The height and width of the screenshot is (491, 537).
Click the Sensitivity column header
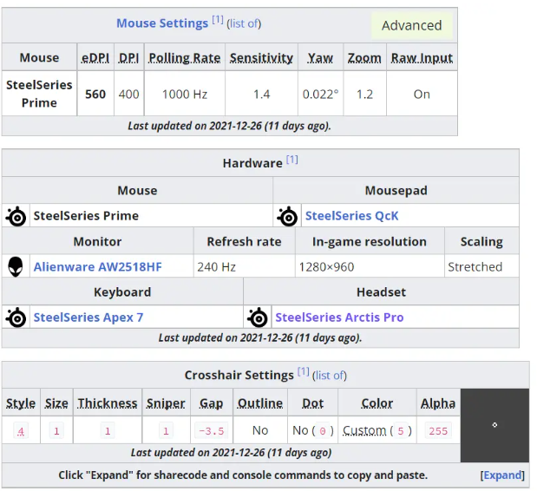pos(261,58)
